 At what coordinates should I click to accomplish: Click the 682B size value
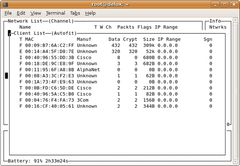tap(149, 63)
